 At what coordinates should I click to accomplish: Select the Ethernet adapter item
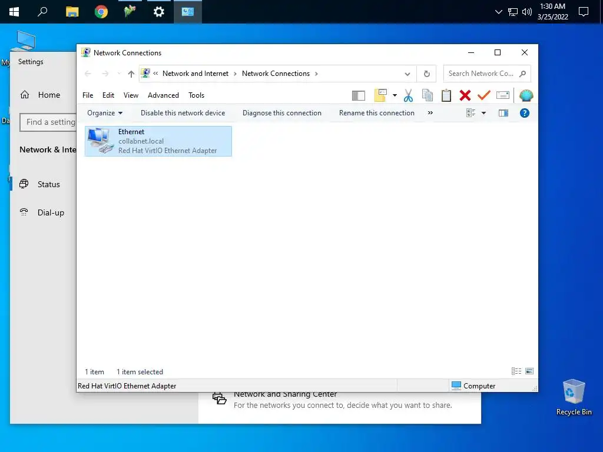(158, 141)
